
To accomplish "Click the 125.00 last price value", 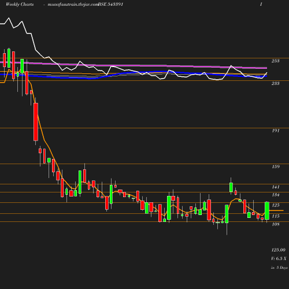I will pyautogui.click(x=279, y=250).
